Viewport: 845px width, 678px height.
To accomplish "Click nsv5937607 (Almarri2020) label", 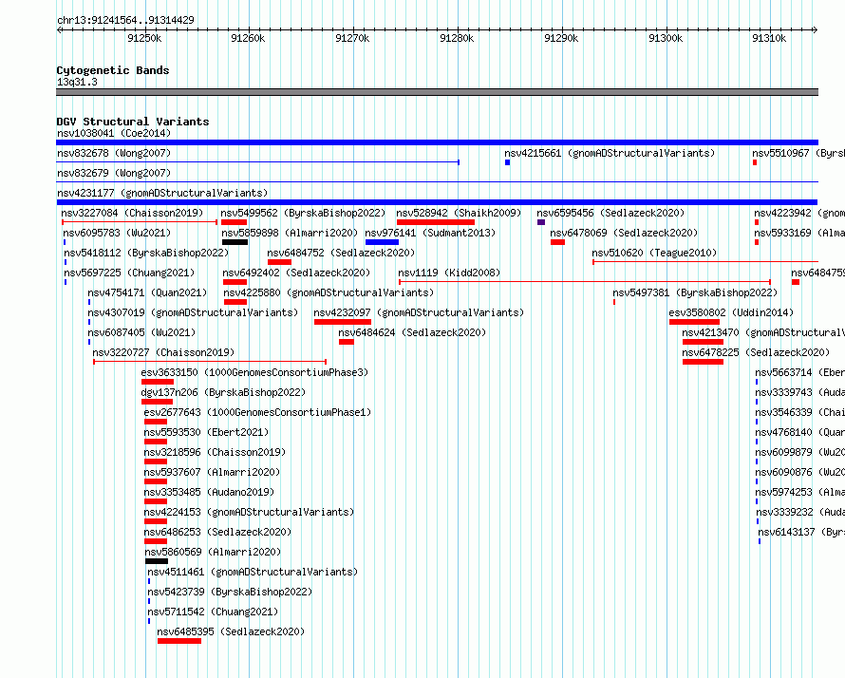I will [213, 472].
